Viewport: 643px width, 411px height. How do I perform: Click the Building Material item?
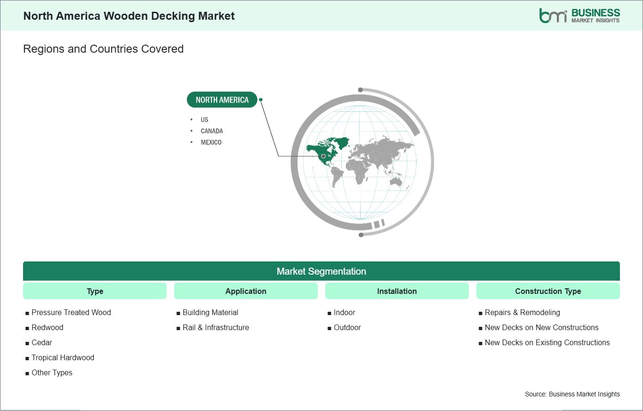(x=210, y=312)
